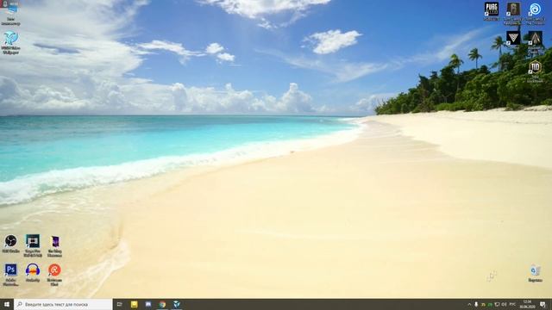552x310 pixels.
Task: Open the clock and date flyout
Action: pyautogui.click(x=527, y=304)
